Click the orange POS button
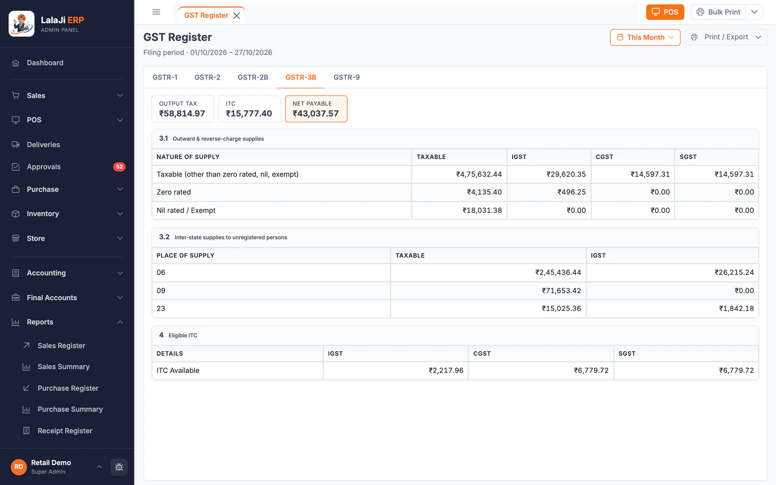The height and width of the screenshot is (485, 776). (665, 12)
